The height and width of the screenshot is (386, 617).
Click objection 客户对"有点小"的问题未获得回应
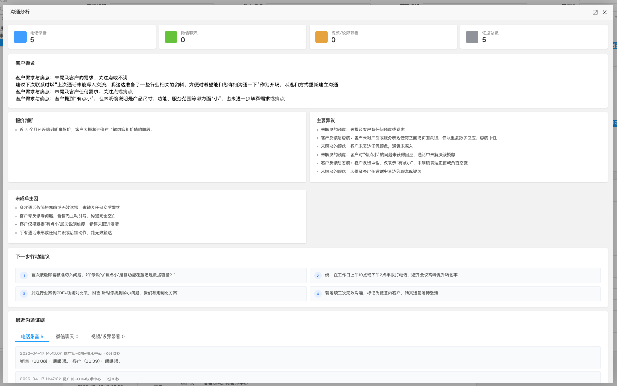pyautogui.click(x=388, y=155)
